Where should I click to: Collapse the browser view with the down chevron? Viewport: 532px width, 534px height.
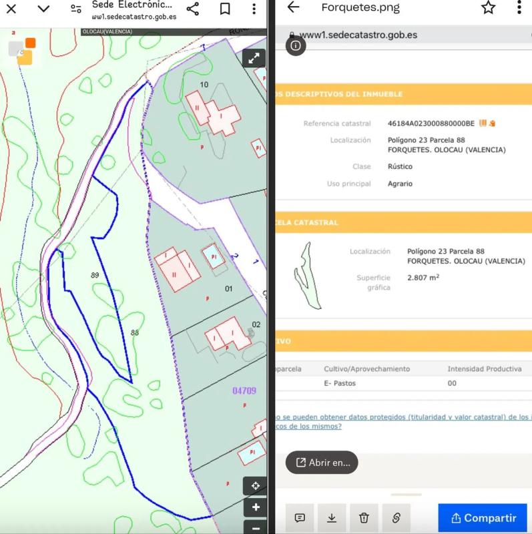(x=43, y=9)
